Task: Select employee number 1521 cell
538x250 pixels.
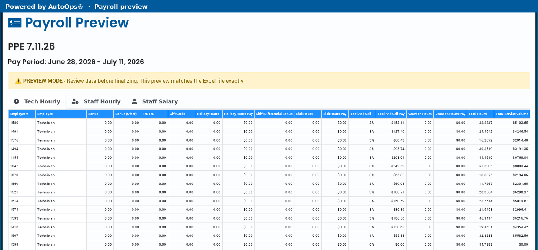Action: [22, 192]
